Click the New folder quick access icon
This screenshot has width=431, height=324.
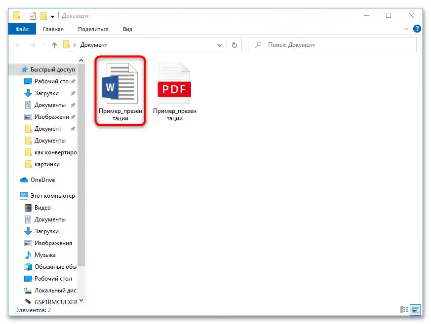coord(43,16)
